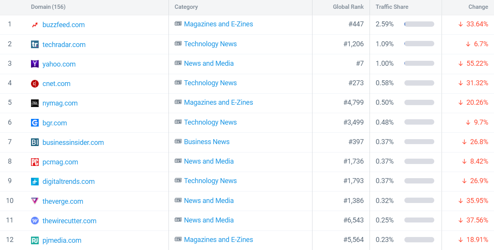Click category icon beside Business News
The width and height of the screenshot is (494, 250).
(178, 141)
